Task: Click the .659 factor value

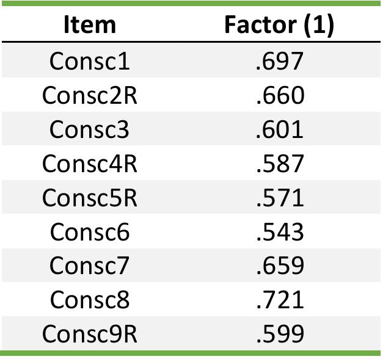Action: 280,266
